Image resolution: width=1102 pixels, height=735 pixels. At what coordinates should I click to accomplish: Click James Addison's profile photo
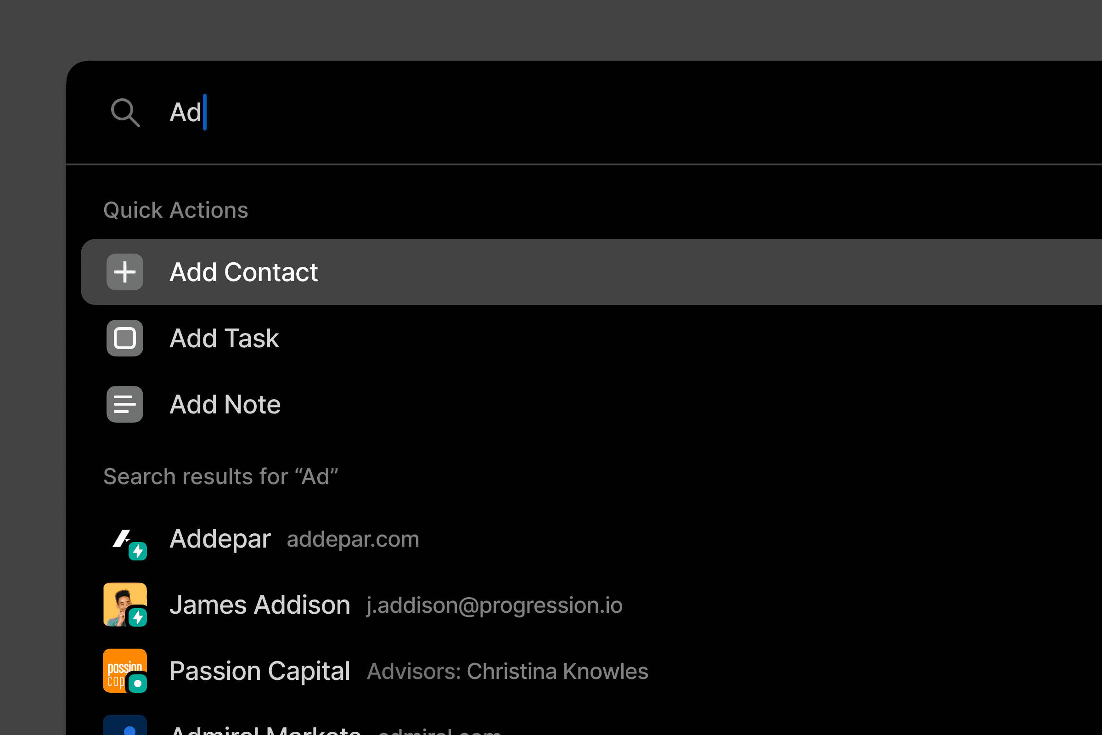(124, 605)
